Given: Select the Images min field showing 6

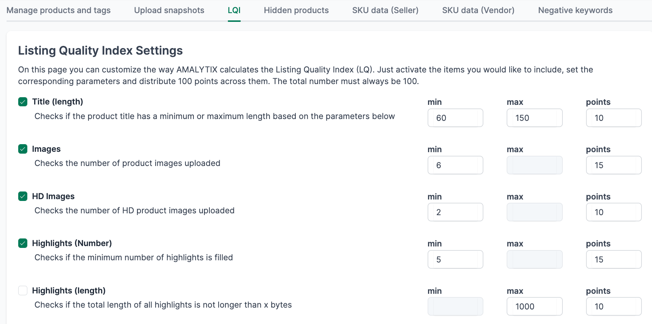Looking at the screenshot, I should (x=455, y=165).
